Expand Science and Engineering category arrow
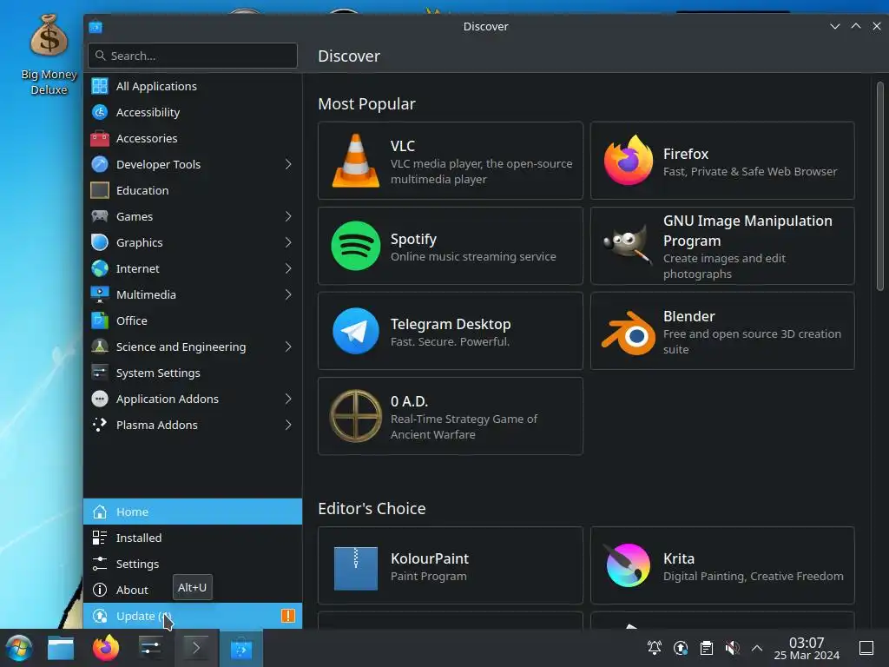Image resolution: width=889 pixels, height=667 pixels. (x=288, y=347)
